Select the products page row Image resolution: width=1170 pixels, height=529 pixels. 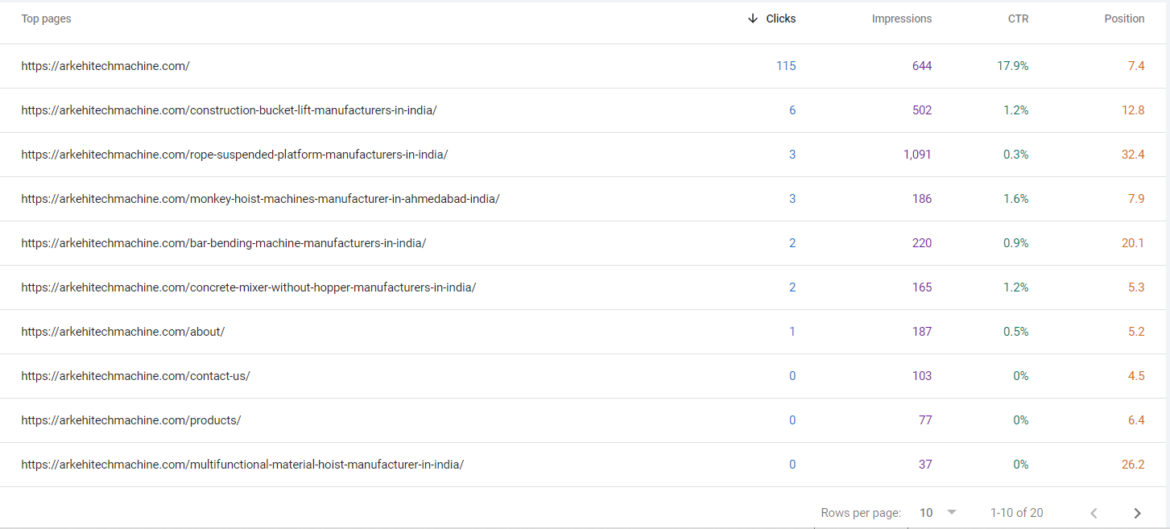coord(129,419)
